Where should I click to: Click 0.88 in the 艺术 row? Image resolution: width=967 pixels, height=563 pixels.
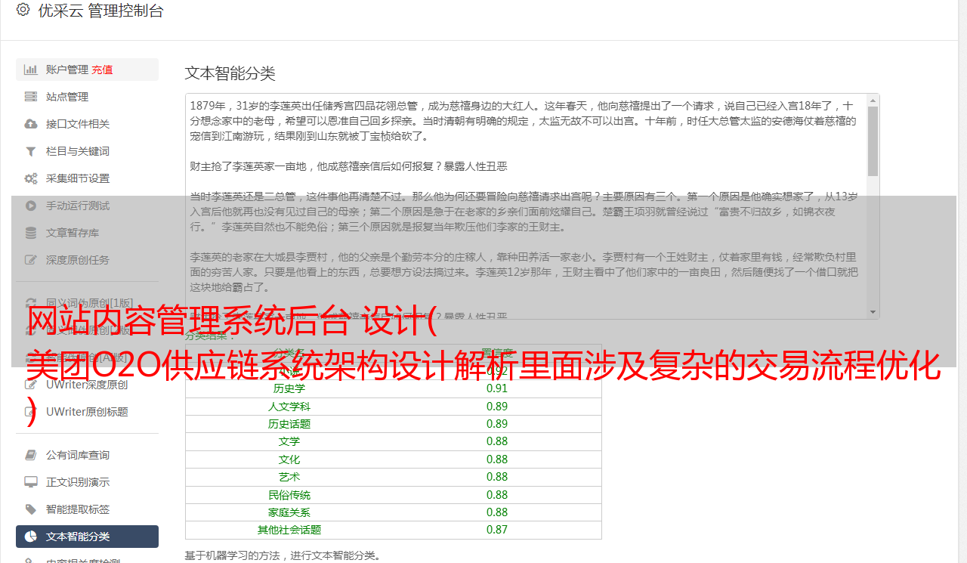tap(497, 477)
